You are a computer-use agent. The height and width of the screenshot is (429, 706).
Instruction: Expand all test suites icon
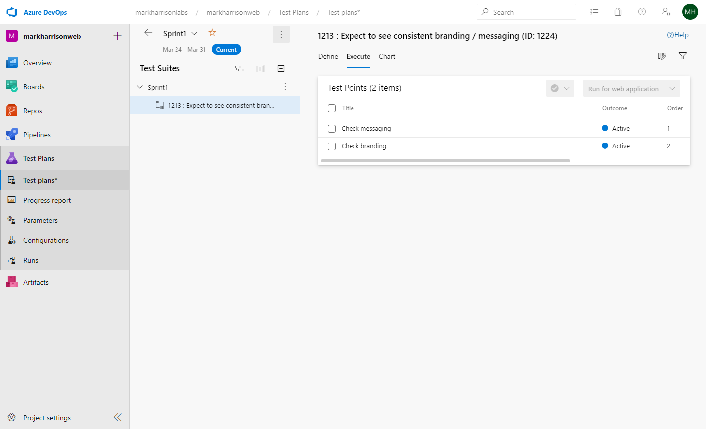pyautogui.click(x=260, y=69)
